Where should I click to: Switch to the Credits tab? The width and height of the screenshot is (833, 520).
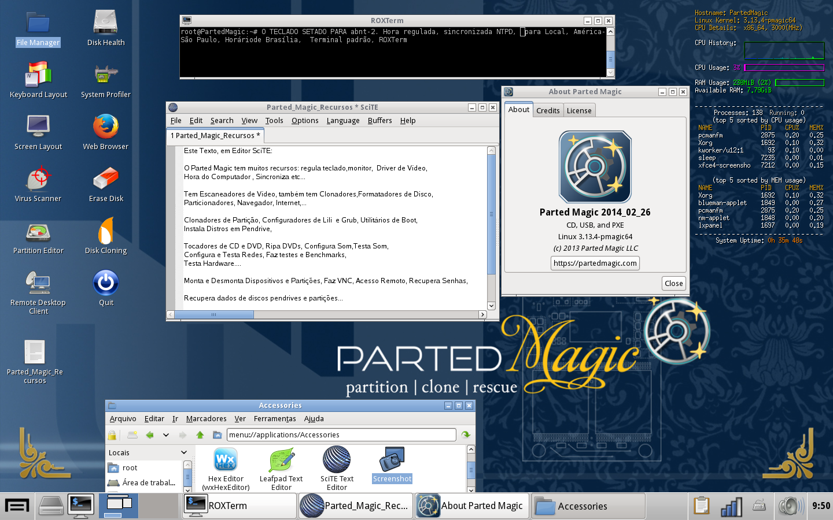(548, 110)
